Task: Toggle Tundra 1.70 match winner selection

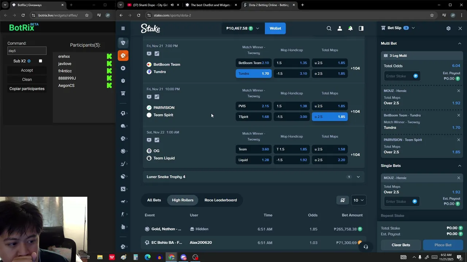Action: pos(254,74)
